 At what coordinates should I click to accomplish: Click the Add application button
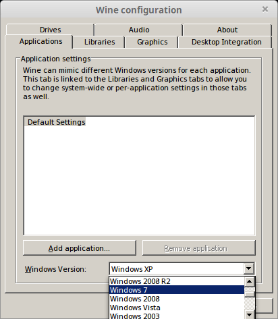pos(80,248)
